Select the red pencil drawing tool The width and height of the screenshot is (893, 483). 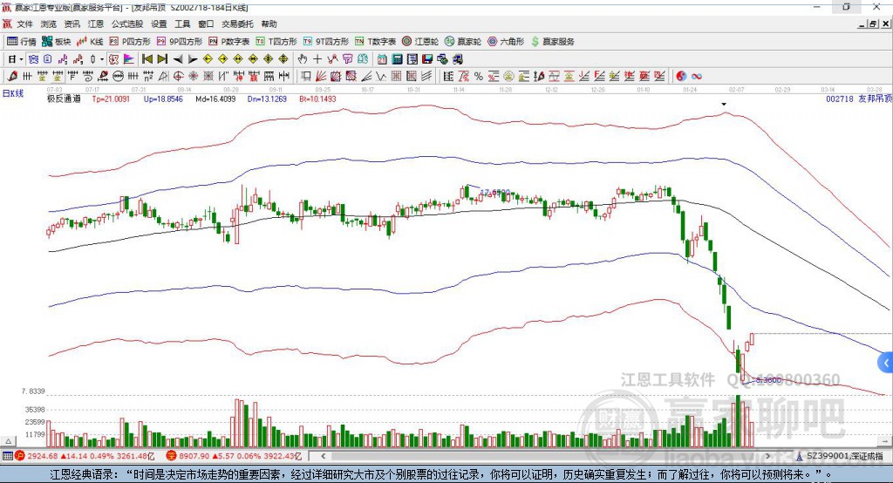(12, 76)
